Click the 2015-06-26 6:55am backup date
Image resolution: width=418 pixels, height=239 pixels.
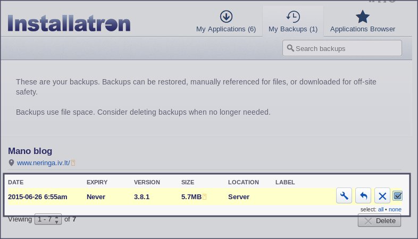[38, 197]
